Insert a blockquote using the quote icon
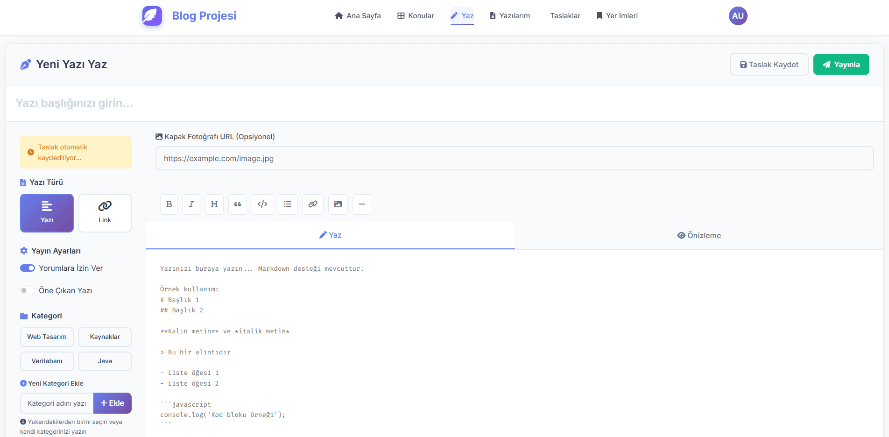 pos(238,204)
